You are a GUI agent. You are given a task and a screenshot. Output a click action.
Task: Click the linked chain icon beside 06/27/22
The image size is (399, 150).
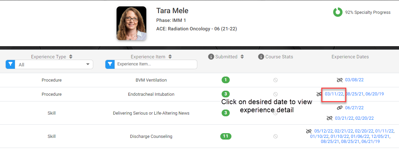tap(340, 108)
